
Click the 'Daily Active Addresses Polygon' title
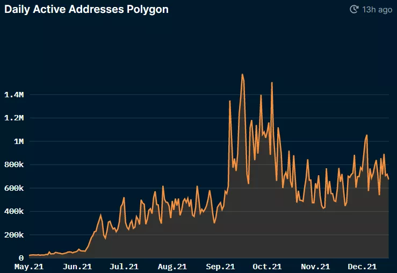pos(86,9)
